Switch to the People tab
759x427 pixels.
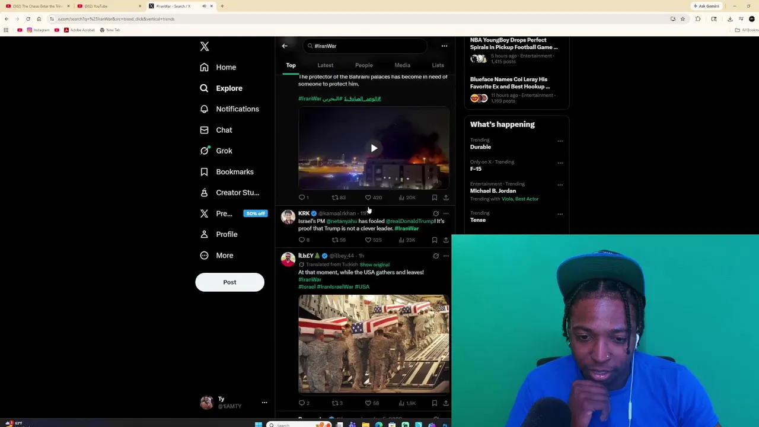tap(364, 65)
